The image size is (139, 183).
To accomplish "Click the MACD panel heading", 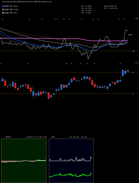I will pyautogui.click(x=8, y=137).
